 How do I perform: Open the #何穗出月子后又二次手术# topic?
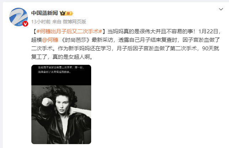(x=69, y=32)
